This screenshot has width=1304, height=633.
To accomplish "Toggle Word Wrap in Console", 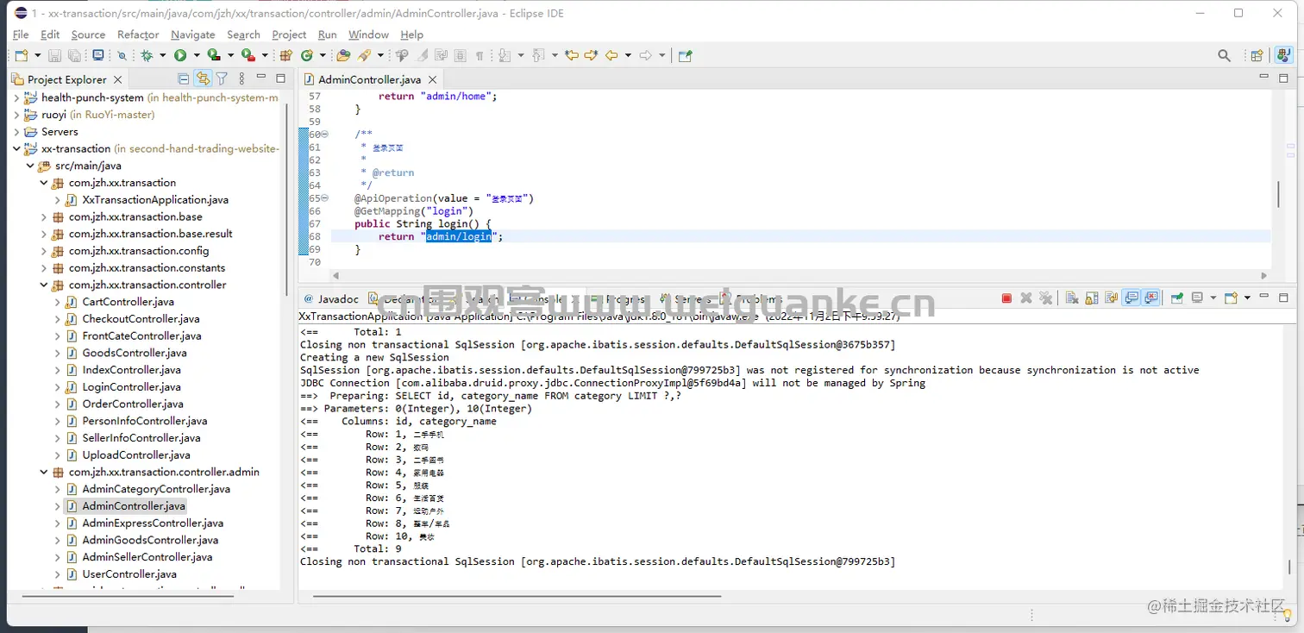I will [1111, 298].
